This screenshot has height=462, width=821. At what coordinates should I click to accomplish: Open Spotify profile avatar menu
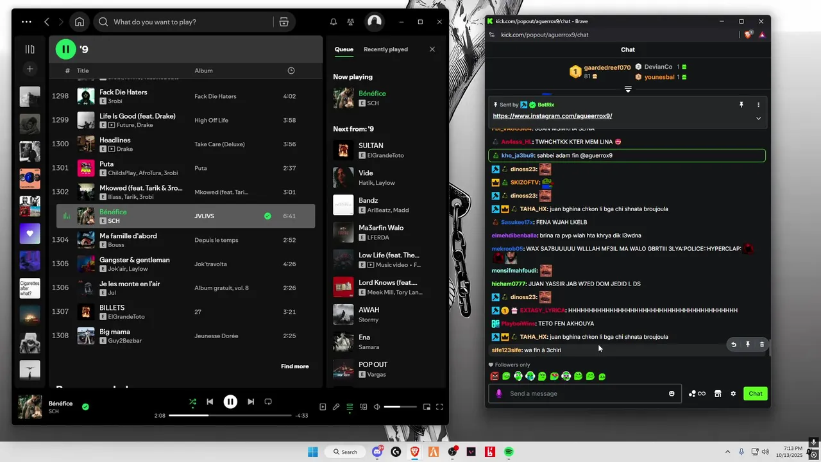(x=375, y=22)
